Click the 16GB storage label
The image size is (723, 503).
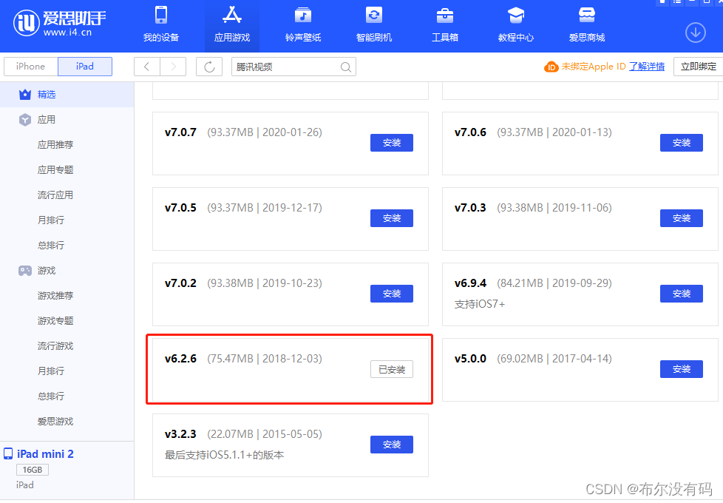(x=33, y=470)
